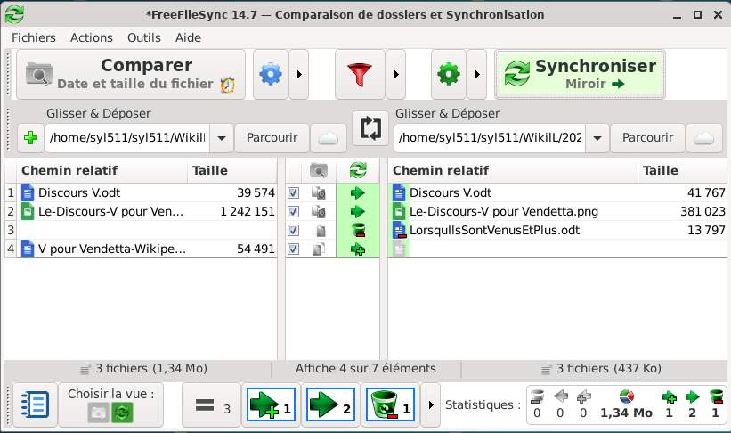
Task: Click the left Parcourir browse button
Action: pyautogui.click(x=272, y=138)
